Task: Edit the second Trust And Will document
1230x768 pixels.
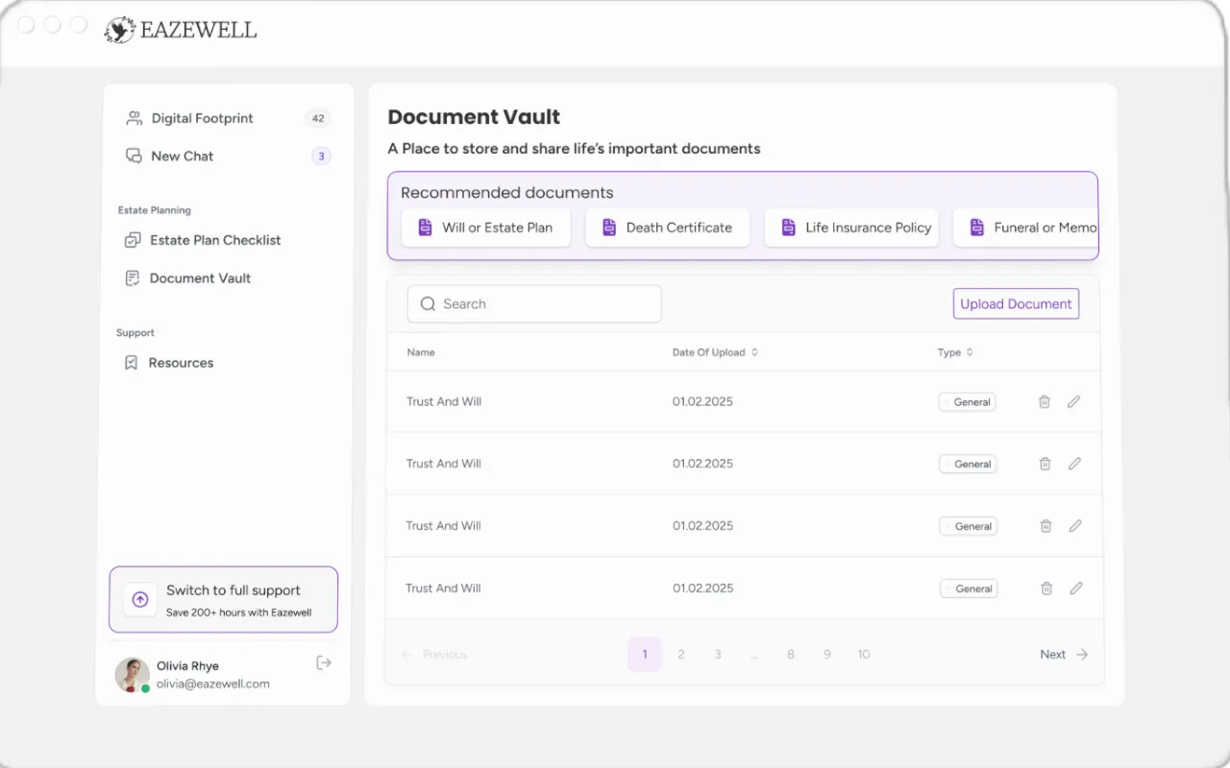Action: [x=1074, y=464]
